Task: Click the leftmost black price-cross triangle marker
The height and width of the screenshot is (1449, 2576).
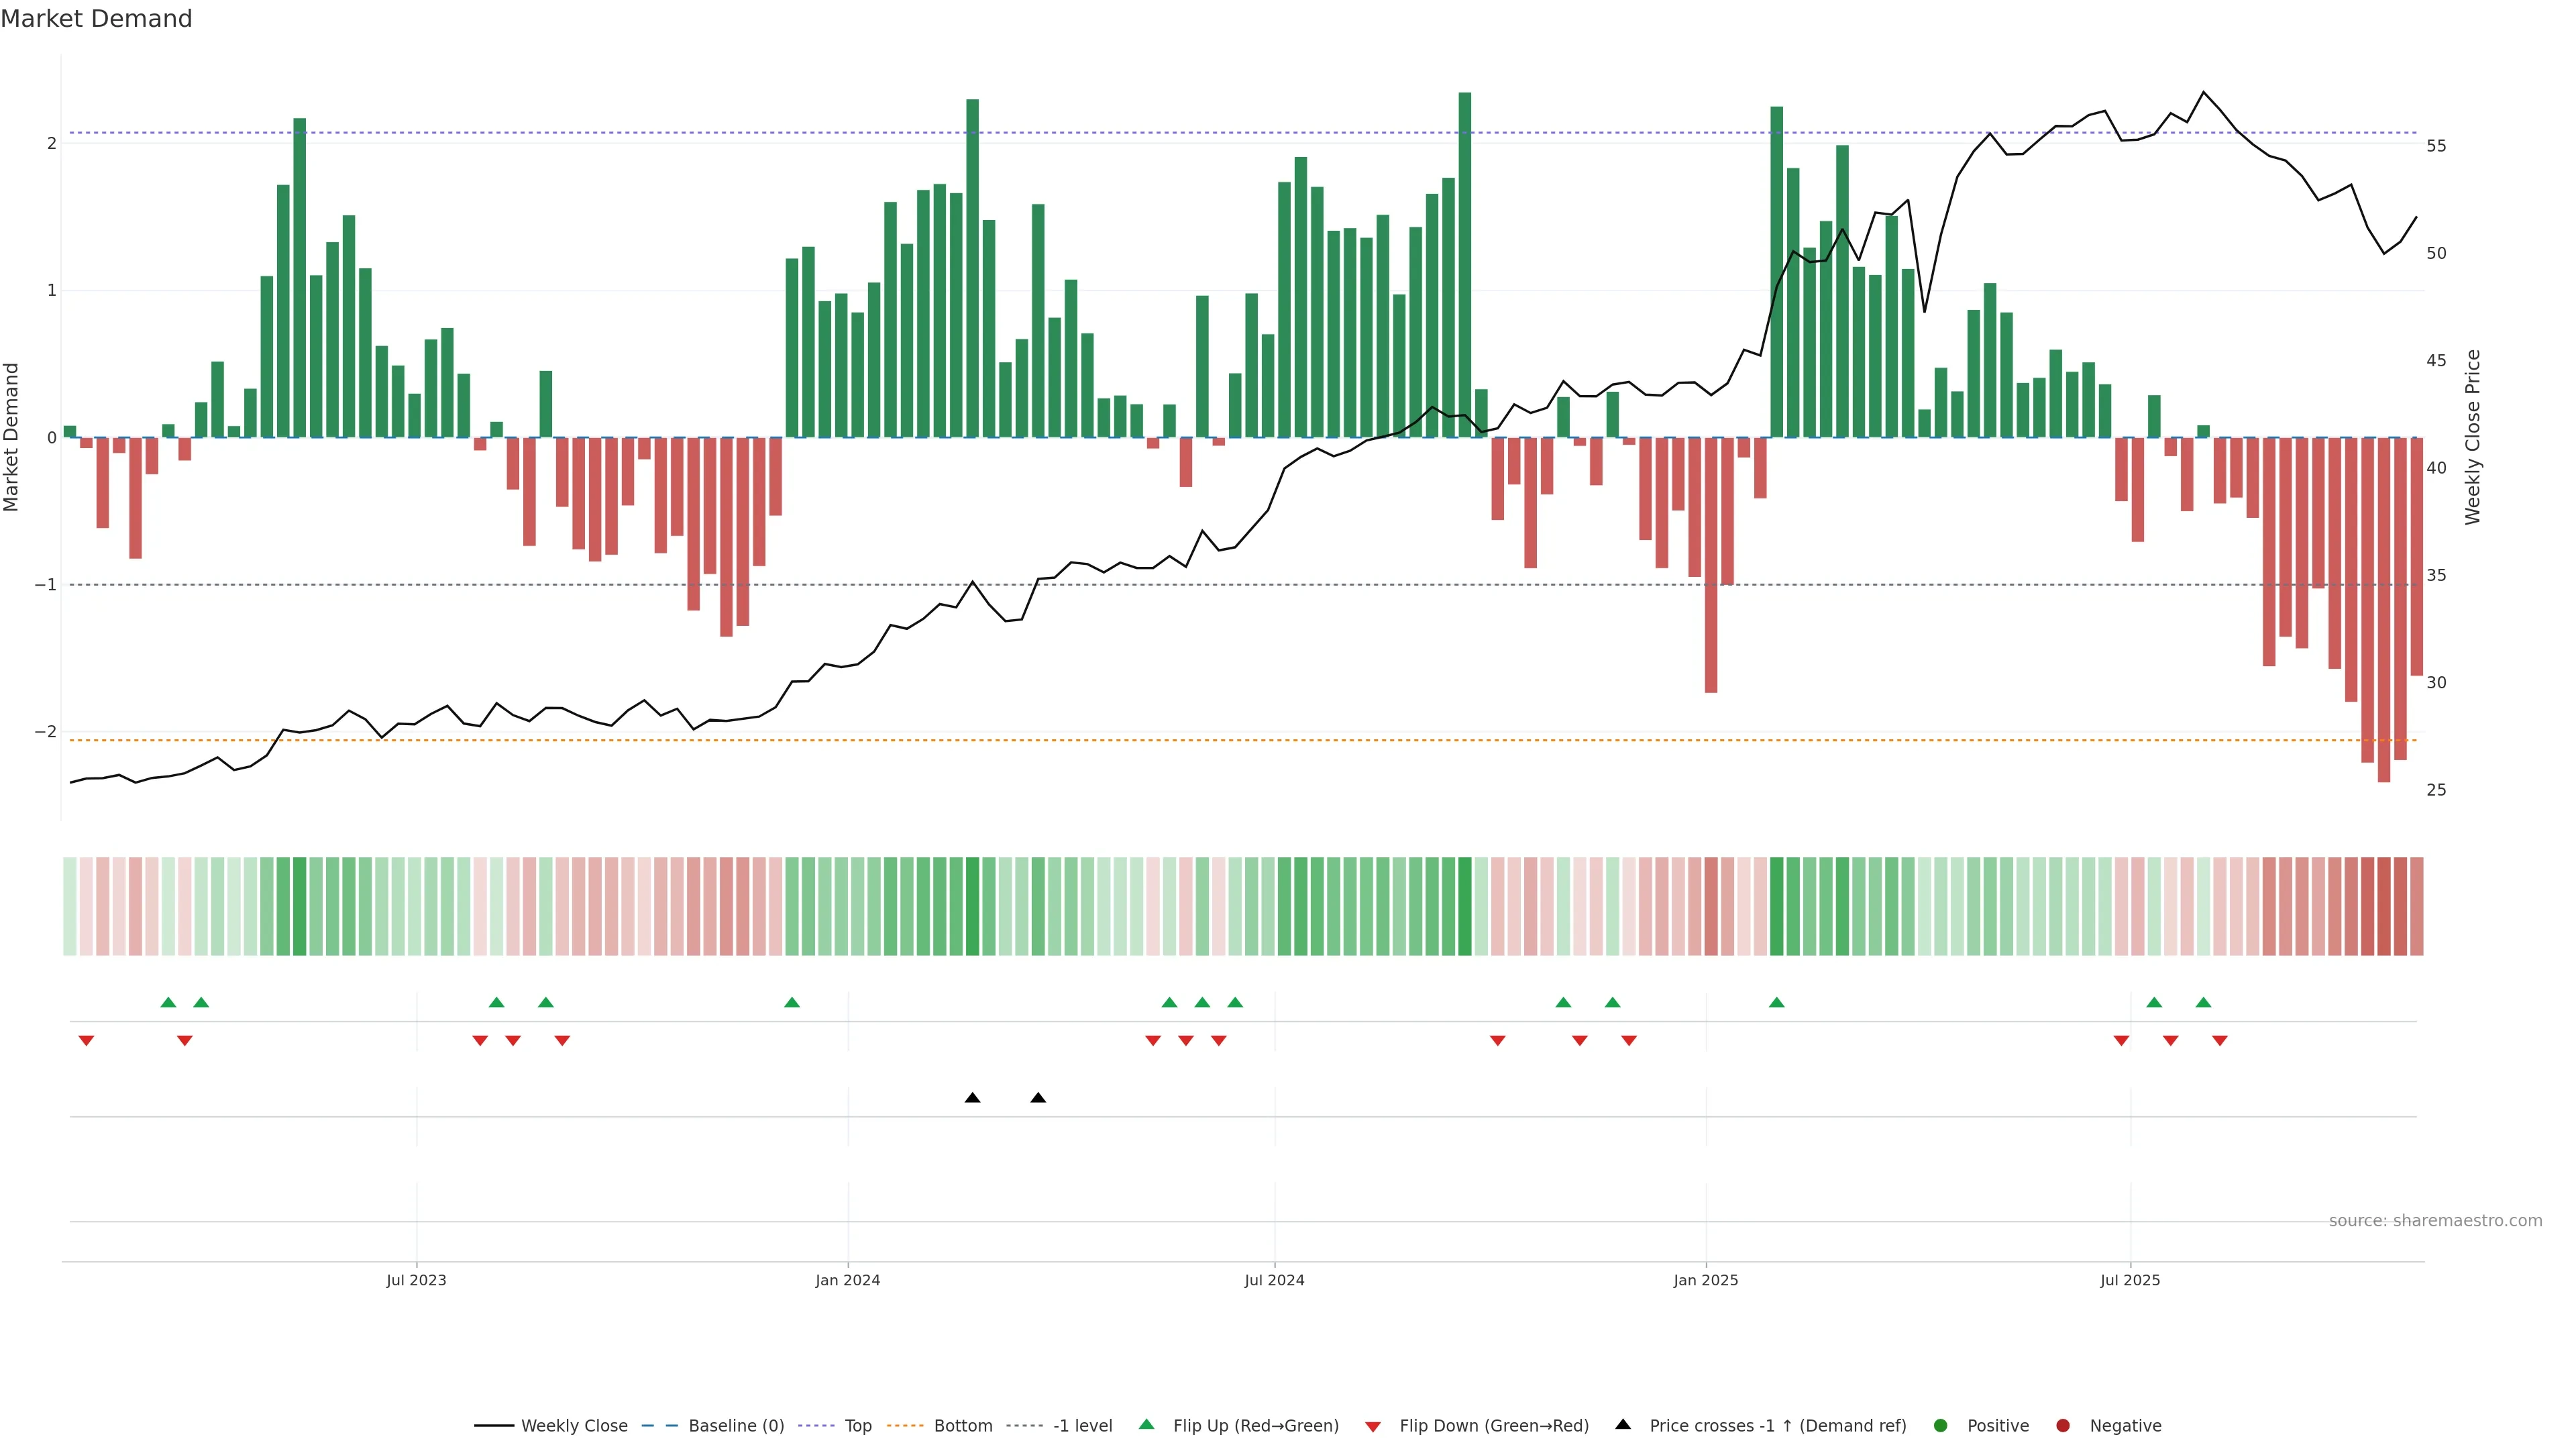Action: 972,1098
